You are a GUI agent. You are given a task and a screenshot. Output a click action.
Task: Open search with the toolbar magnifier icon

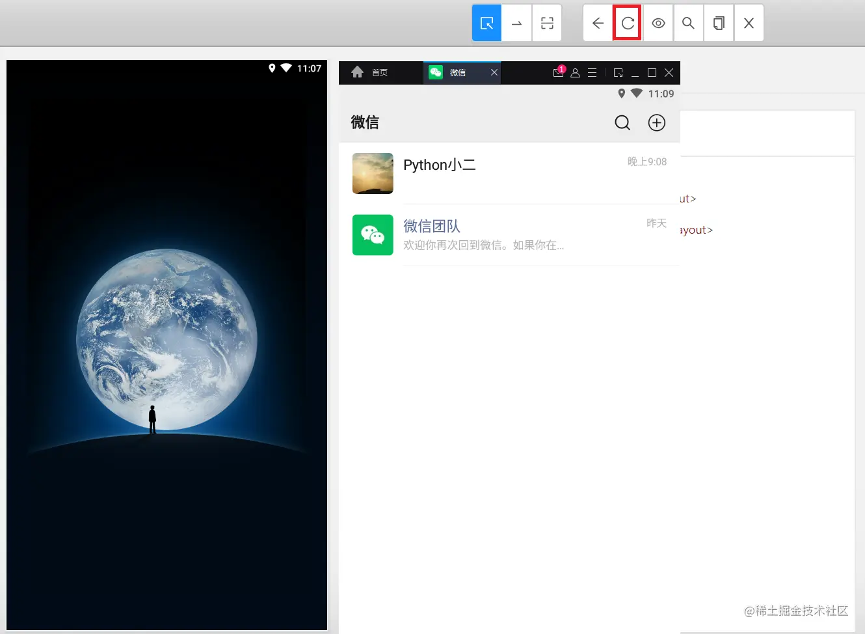(688, 23)
